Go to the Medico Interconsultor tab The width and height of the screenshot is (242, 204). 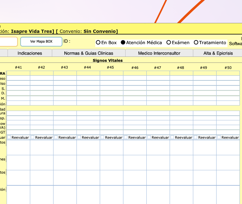[x=159, y=53]
